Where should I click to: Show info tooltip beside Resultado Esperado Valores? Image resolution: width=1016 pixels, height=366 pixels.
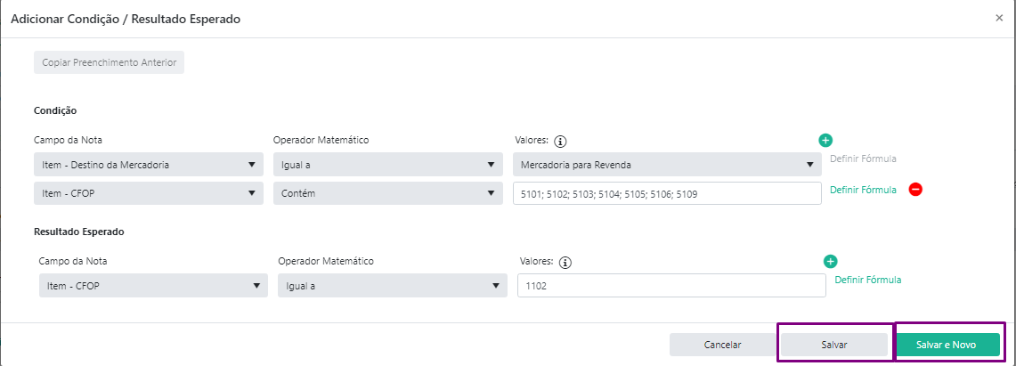coord(565,263)
